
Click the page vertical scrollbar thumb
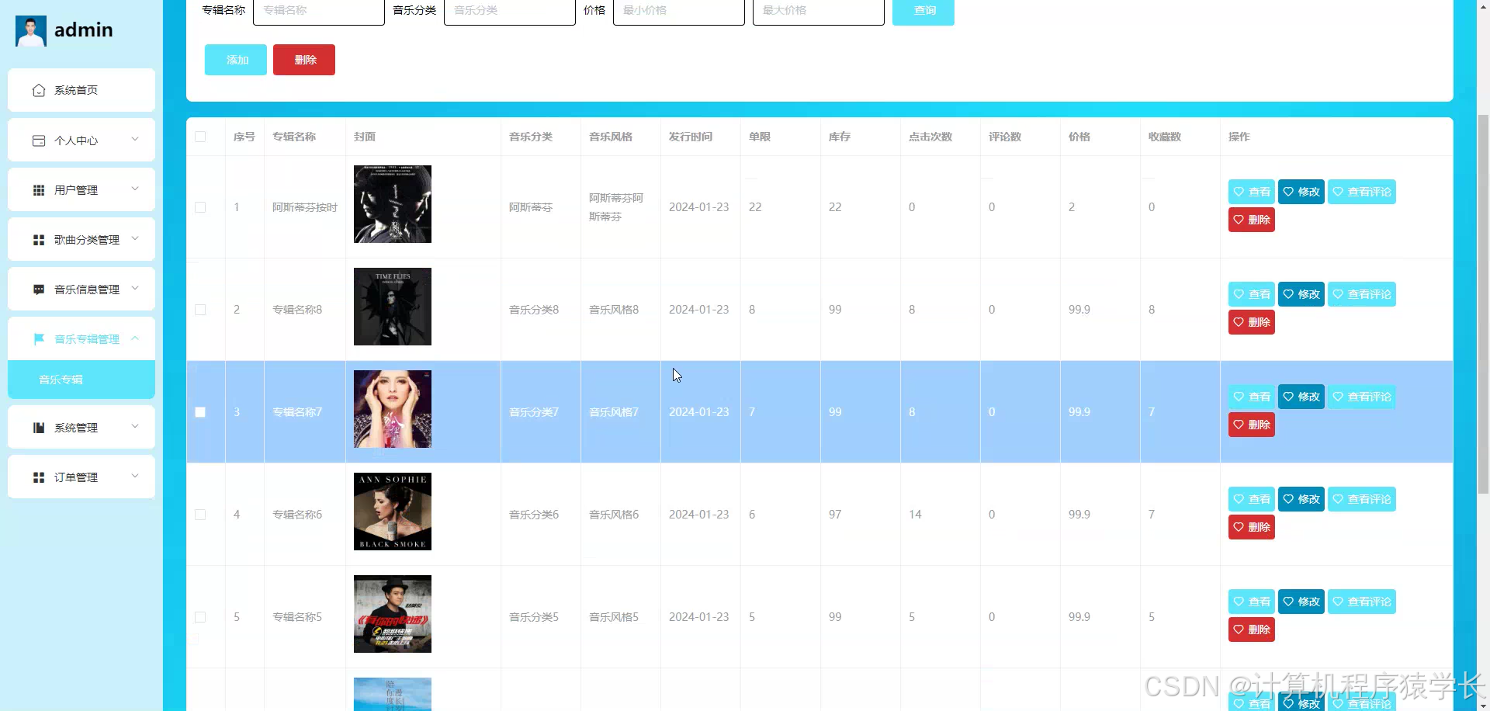pos(1483,304)
